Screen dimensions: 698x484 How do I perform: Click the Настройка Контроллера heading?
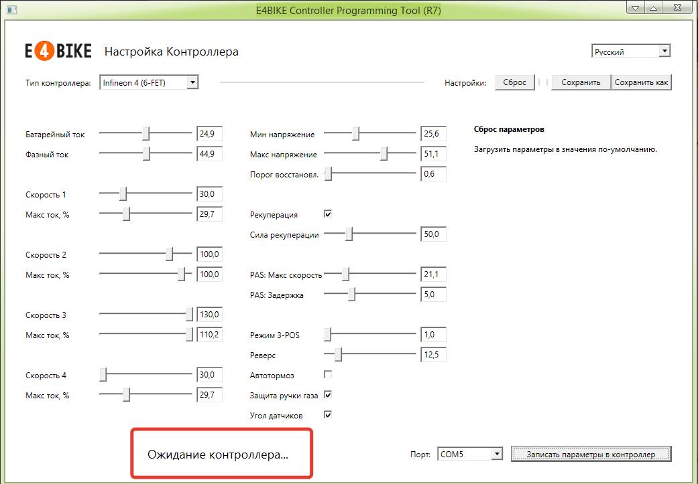pyautogui.click(x=172, y=52)
